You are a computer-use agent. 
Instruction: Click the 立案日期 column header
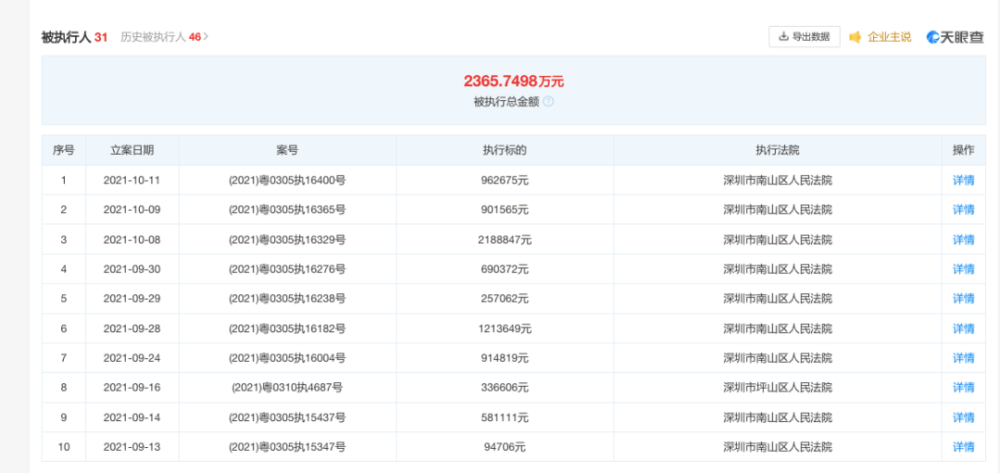[132, 150]
